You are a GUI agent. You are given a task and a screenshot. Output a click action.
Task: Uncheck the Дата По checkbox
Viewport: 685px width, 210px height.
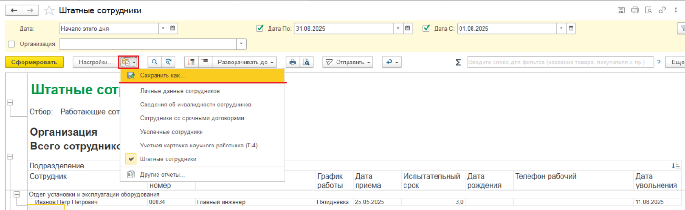click(260, 29)
